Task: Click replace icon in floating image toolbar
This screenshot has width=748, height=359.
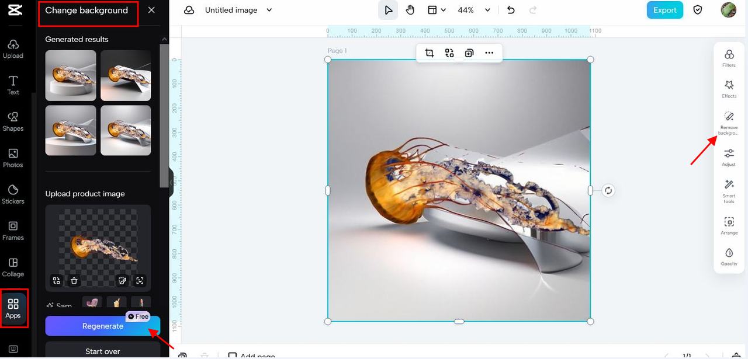Action: pos(449,53)
